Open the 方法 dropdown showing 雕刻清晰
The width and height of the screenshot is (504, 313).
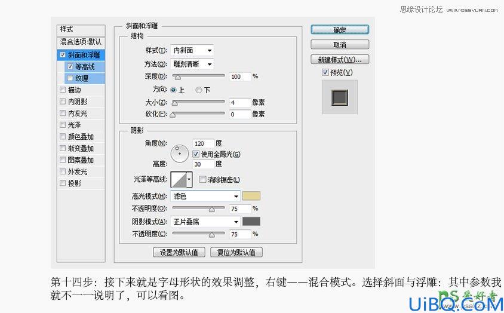pos(192,64)
